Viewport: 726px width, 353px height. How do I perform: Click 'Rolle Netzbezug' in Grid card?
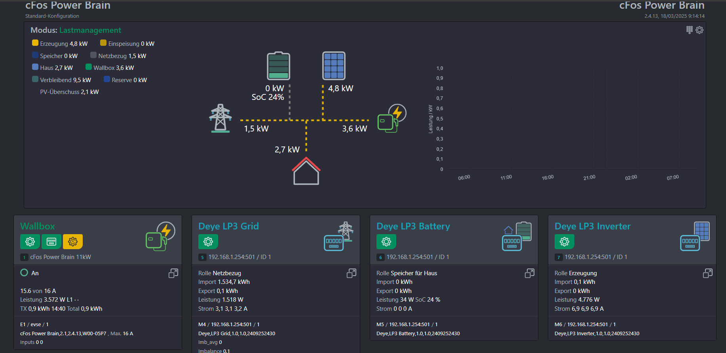click(220, 273)
